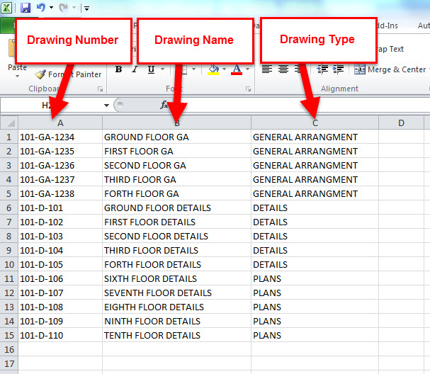Screen dimensions: 430x374
Task: Click the Wrap Text button
Action: [390, 49]
